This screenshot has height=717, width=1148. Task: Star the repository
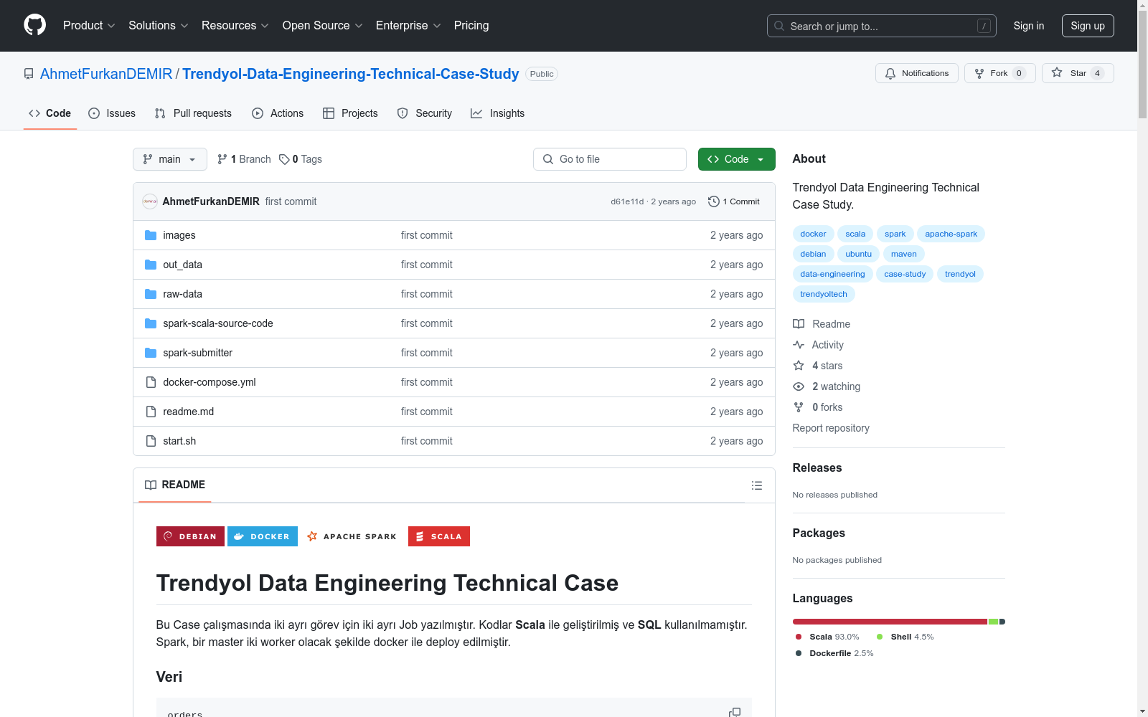pos(1078,73)
